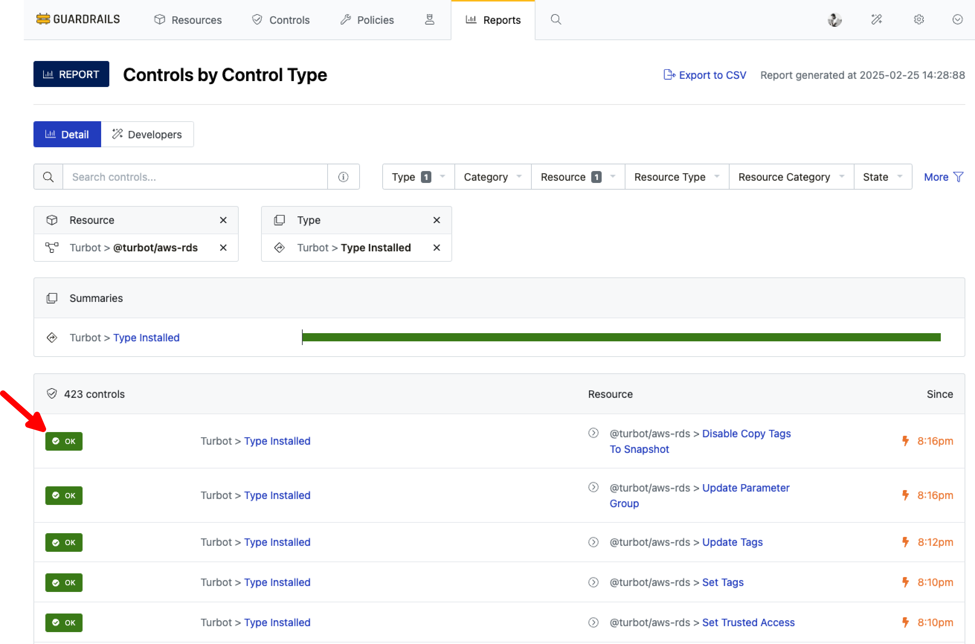Click the info icon beside the search field

(x=343, y=177)
